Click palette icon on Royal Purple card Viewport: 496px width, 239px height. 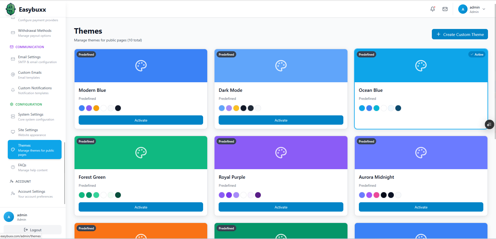(281, 153)
